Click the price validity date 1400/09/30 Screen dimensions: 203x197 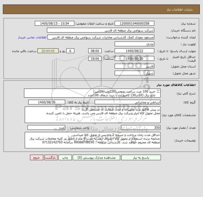[x=134, y=59]
